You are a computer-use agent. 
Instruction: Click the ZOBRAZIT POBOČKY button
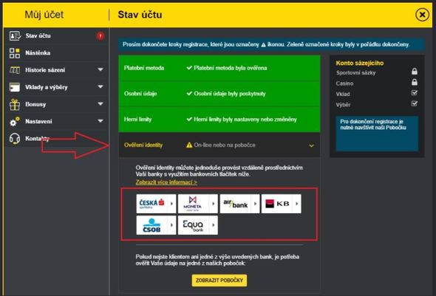click(219, 280)
